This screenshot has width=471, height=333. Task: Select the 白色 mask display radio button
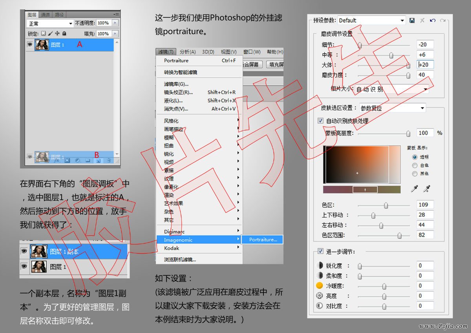[x=414, y=165]
